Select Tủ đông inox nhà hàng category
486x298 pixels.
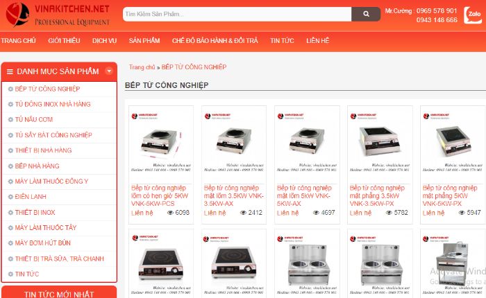pos(53,104)
